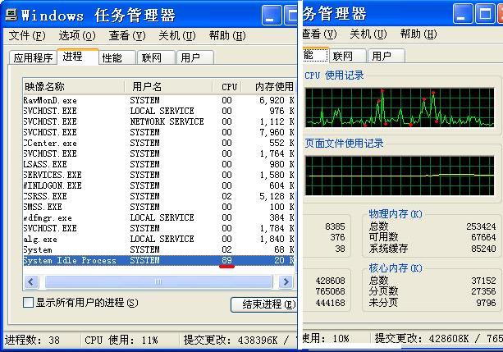503x352 pixels.
Task: Select the CSRSS.EXE process row
Action: [159, 196]
